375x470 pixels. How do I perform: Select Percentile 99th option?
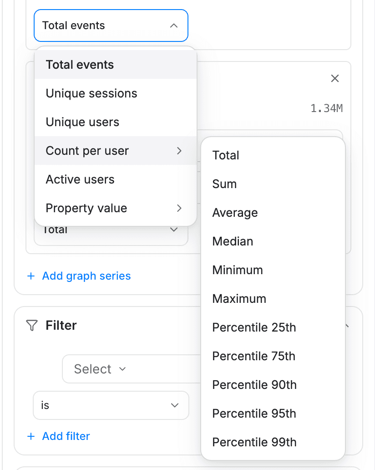coord(273,442)
